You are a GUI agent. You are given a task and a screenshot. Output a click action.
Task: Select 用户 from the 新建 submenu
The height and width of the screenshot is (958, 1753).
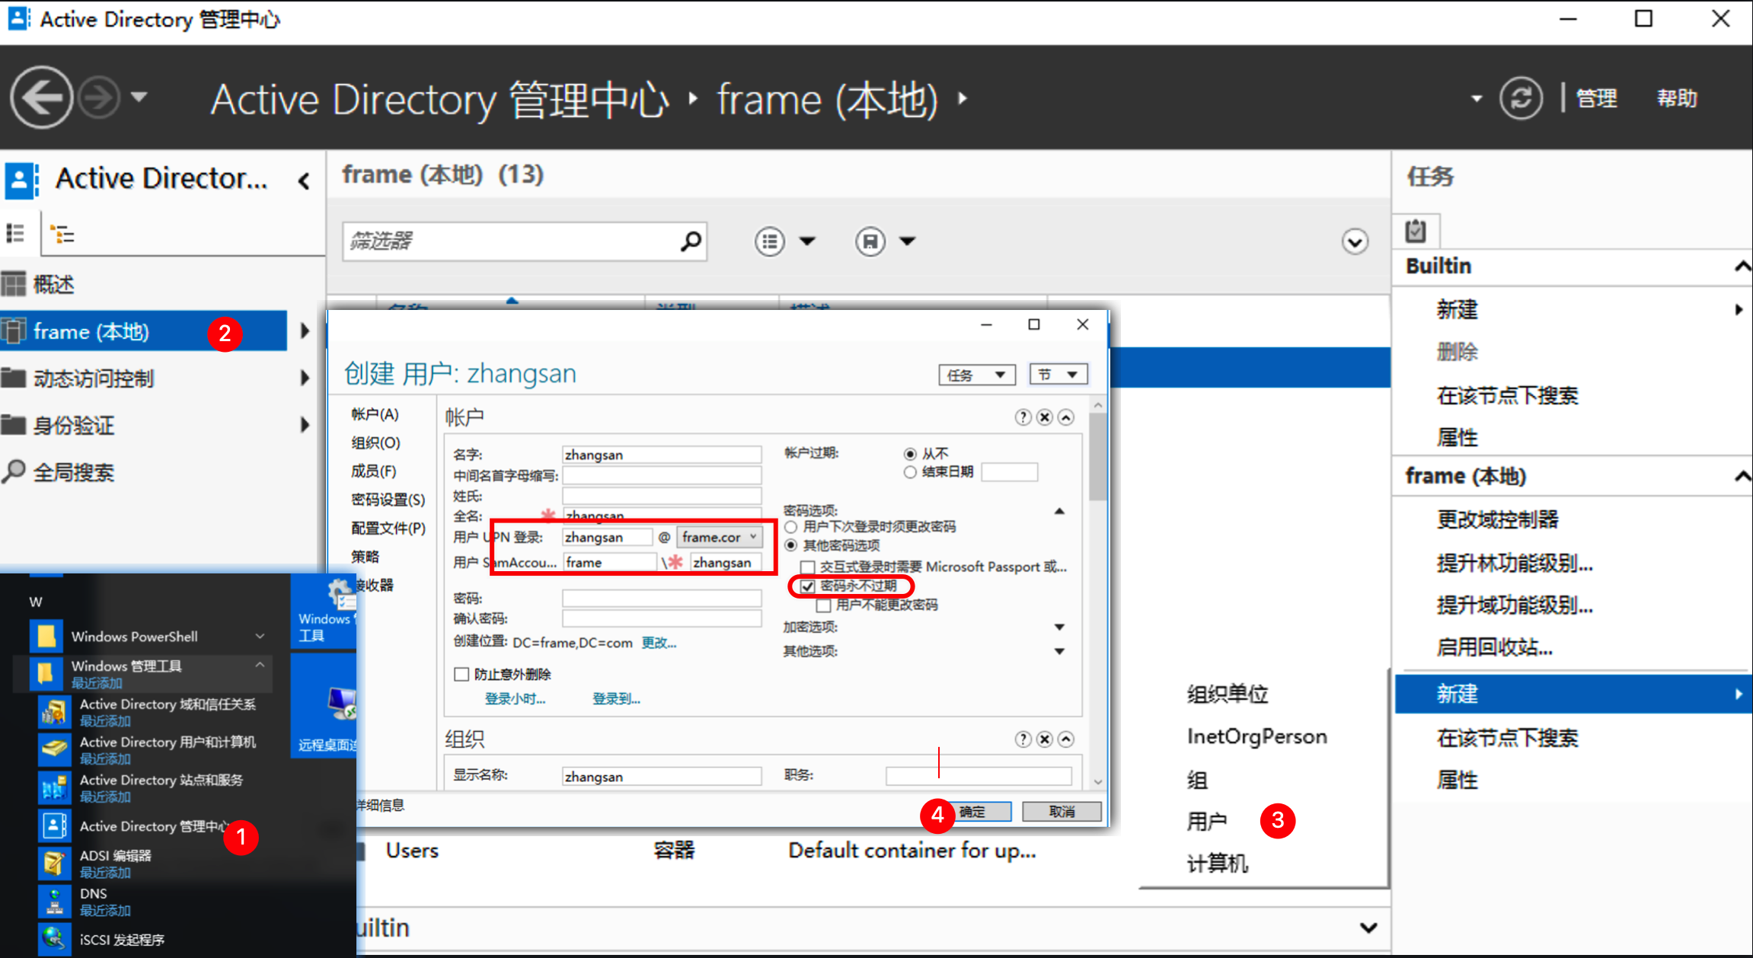(x=1207, y=821)
